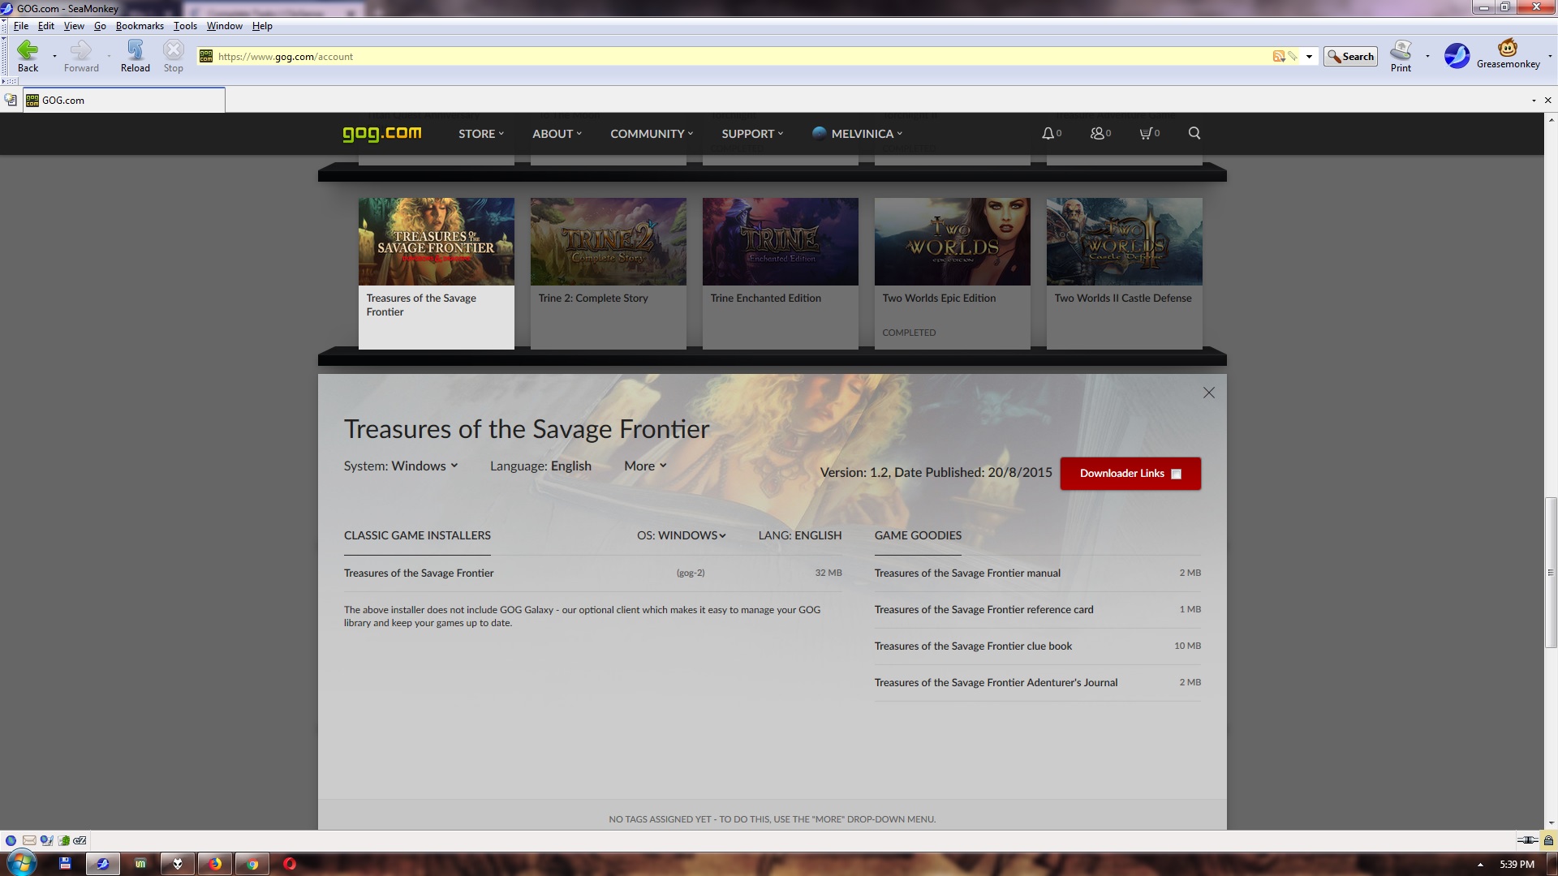Open OS: WINDOWS installer dropdown
The height and width of the screenshot is (876, 1558).
tap(681, 535)
